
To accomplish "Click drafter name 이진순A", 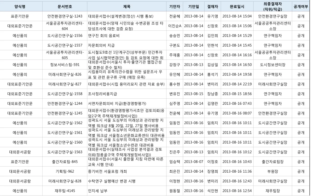I will (x=174, y=26).
